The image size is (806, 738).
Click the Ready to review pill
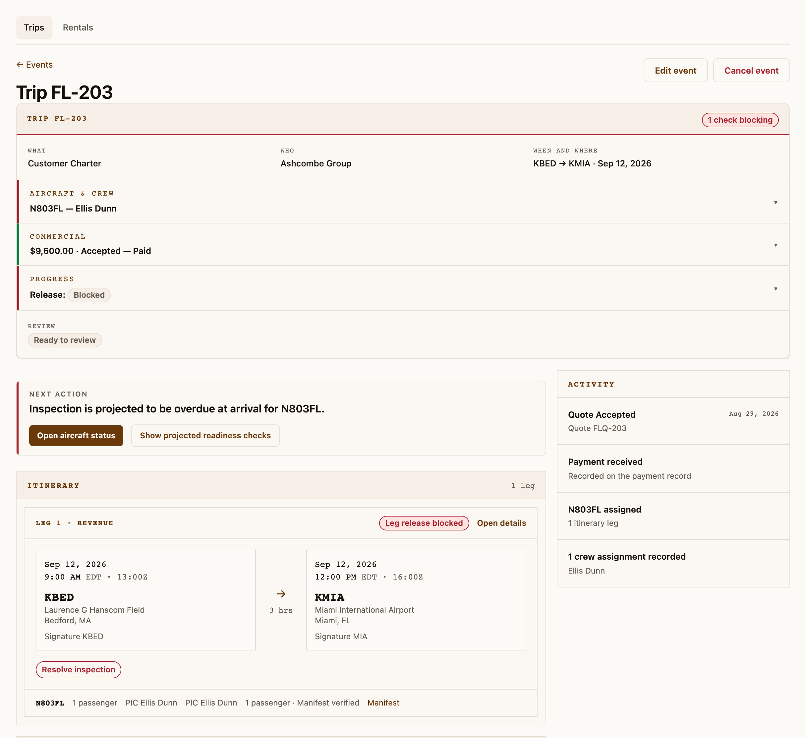click(65, 340)
